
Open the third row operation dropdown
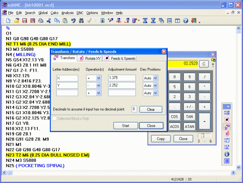98,93
